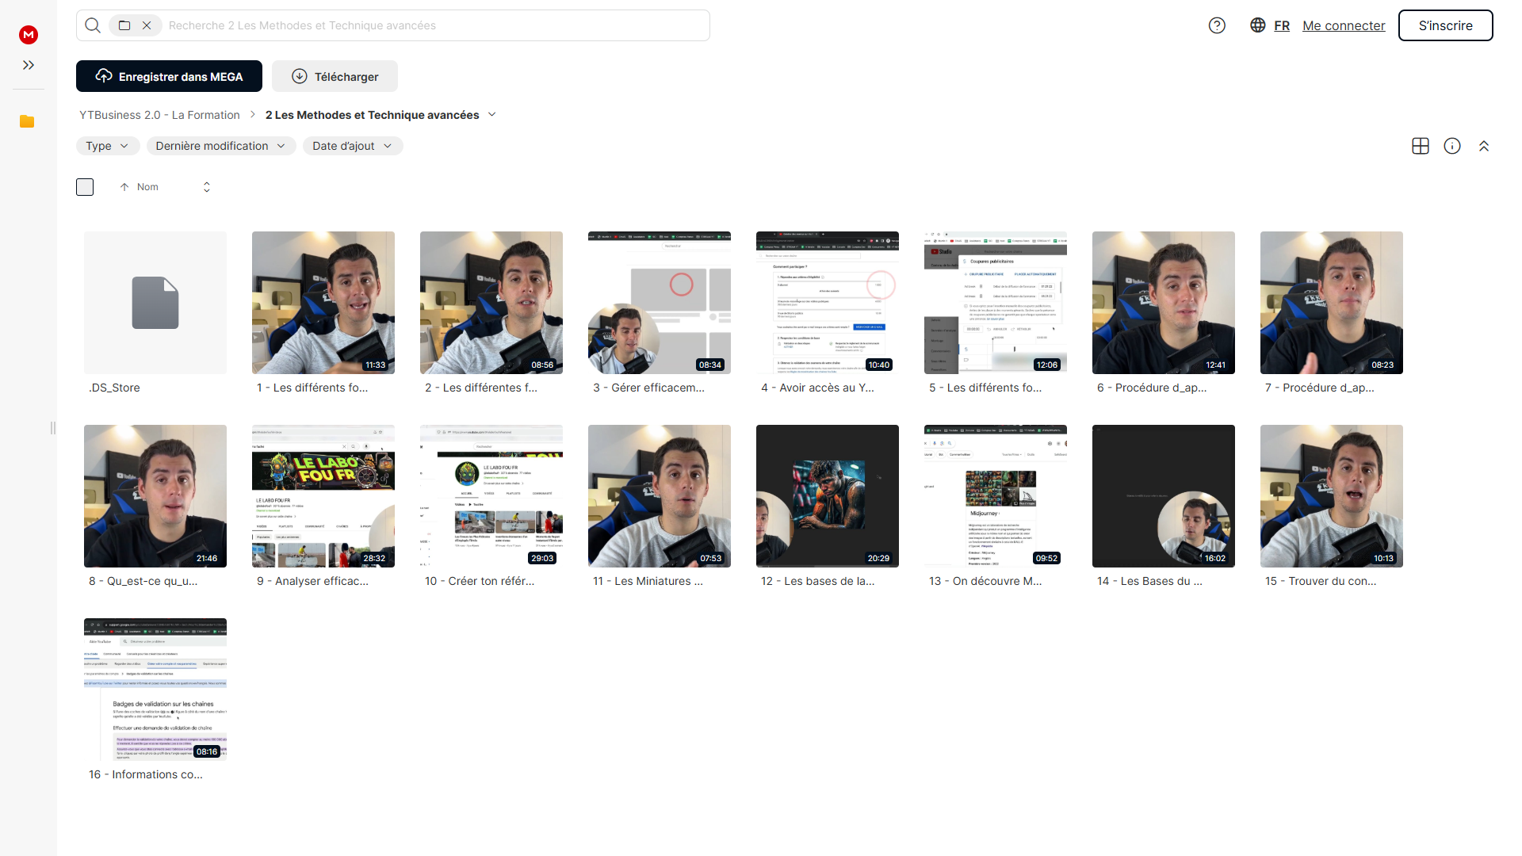Open video 1 - Les différents fo... thumbnail
This screenshot has width=1522, height=856.
pos(323,303)
